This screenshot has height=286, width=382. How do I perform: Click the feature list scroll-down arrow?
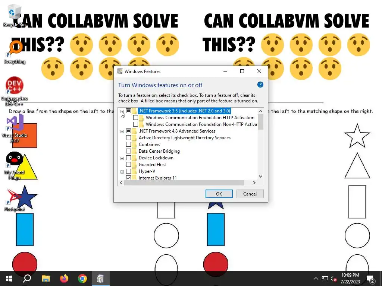pyautogui.click(x=260, y=177)
